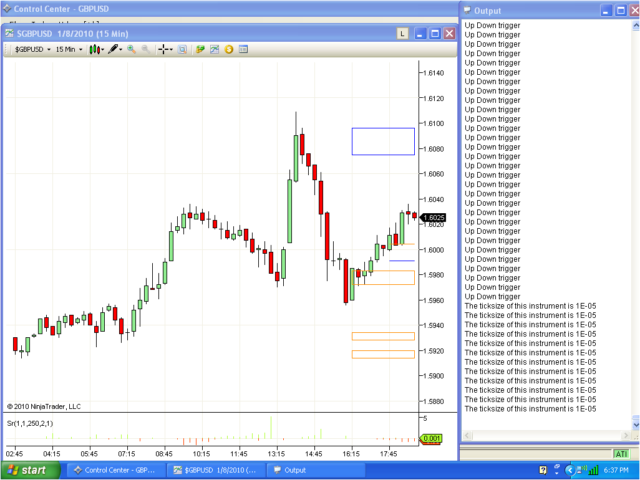Click the Output scrollbar up arrow
This screenshot has height=480, width=640.
(636, 26)
